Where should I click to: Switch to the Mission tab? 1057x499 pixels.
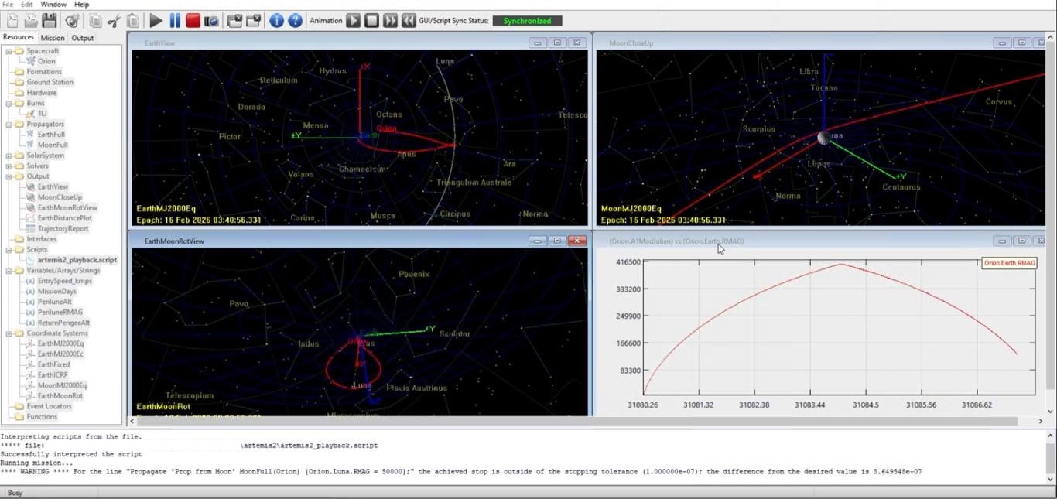tap(52, 37)
